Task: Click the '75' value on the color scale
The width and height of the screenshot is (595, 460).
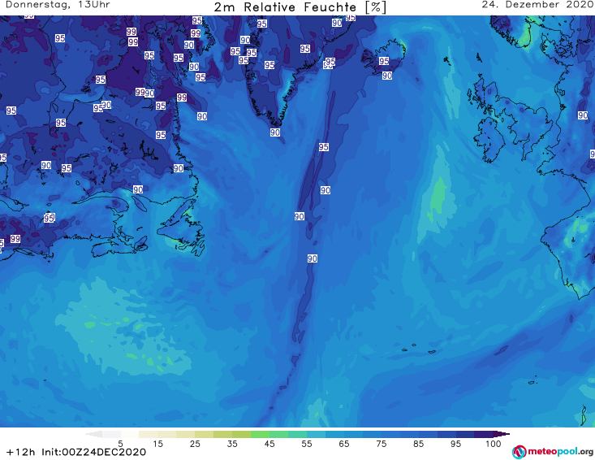Action: [x=381, y=444]
